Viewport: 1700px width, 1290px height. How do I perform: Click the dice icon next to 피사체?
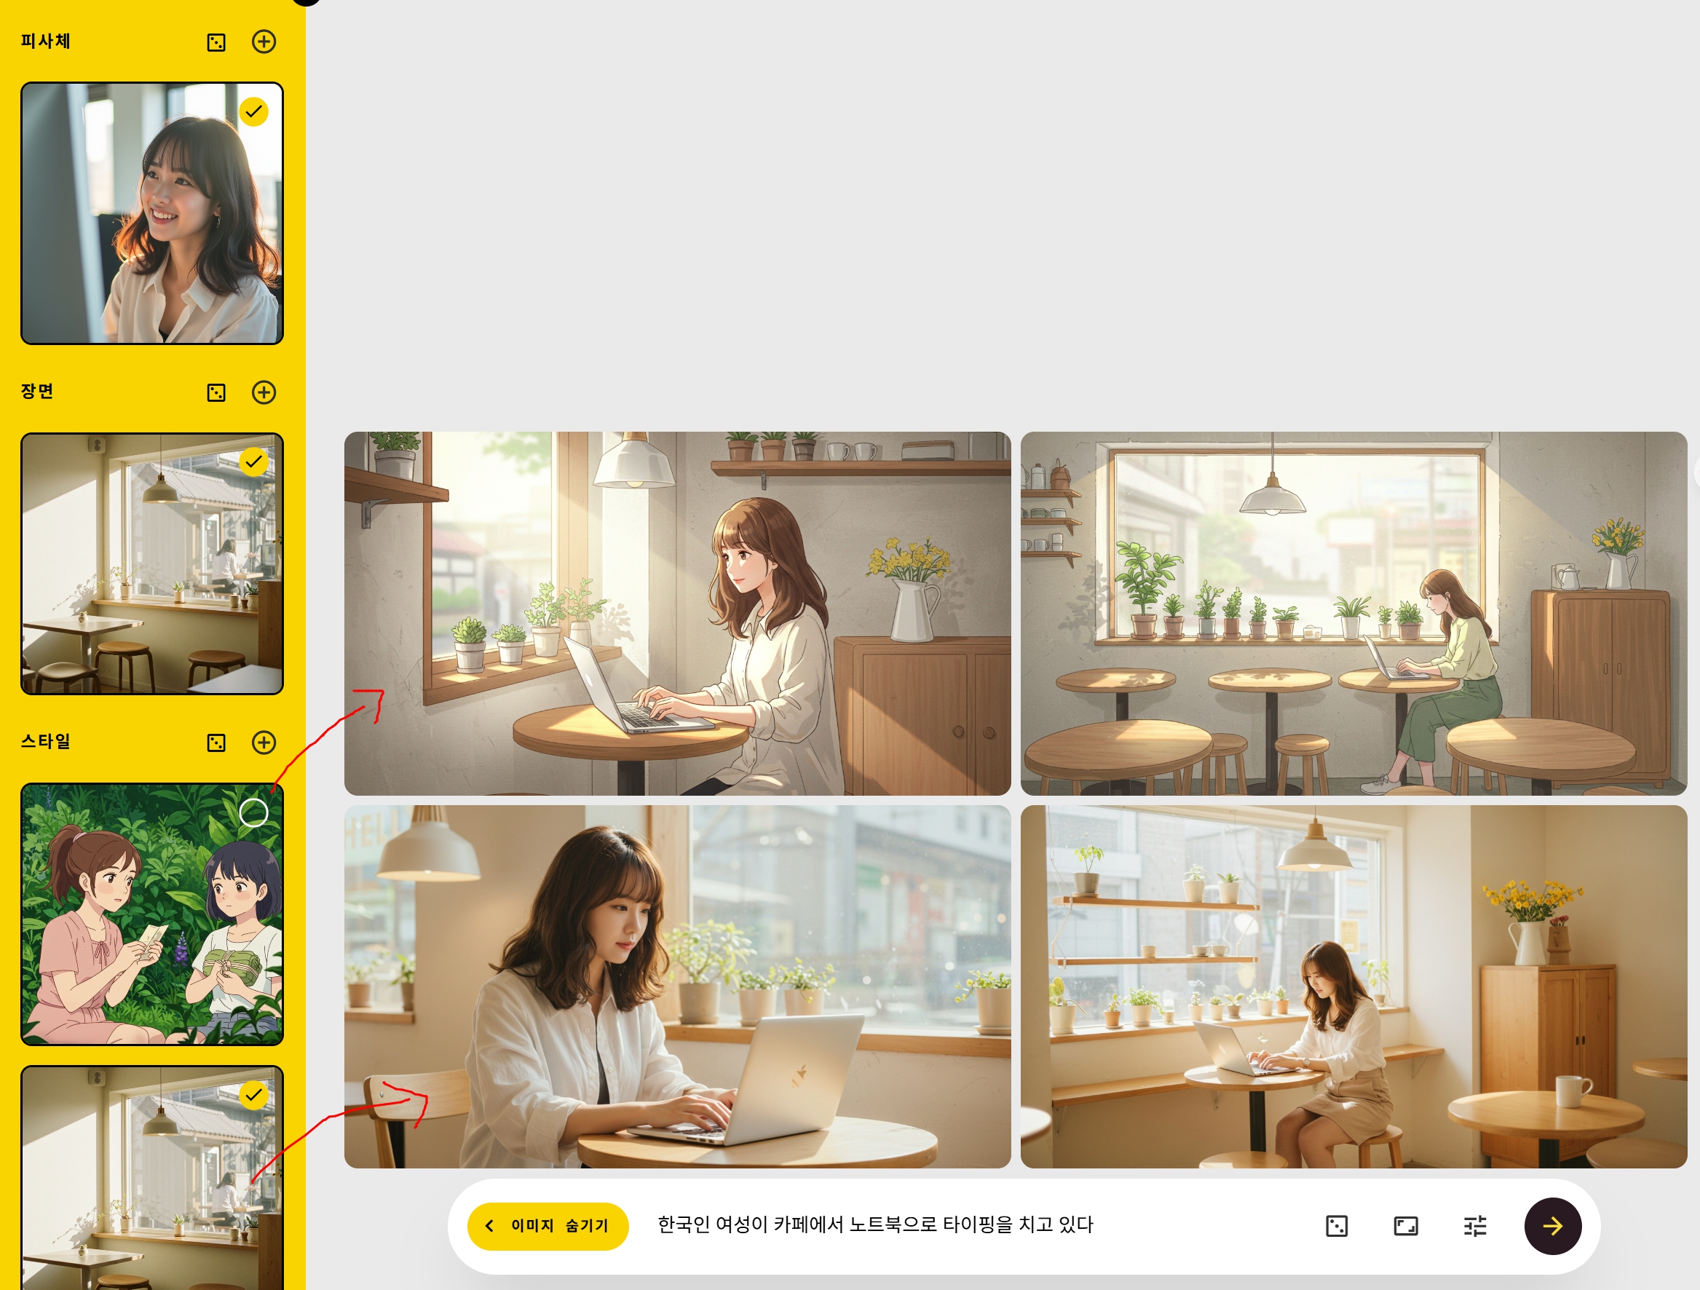coord(216,42)
